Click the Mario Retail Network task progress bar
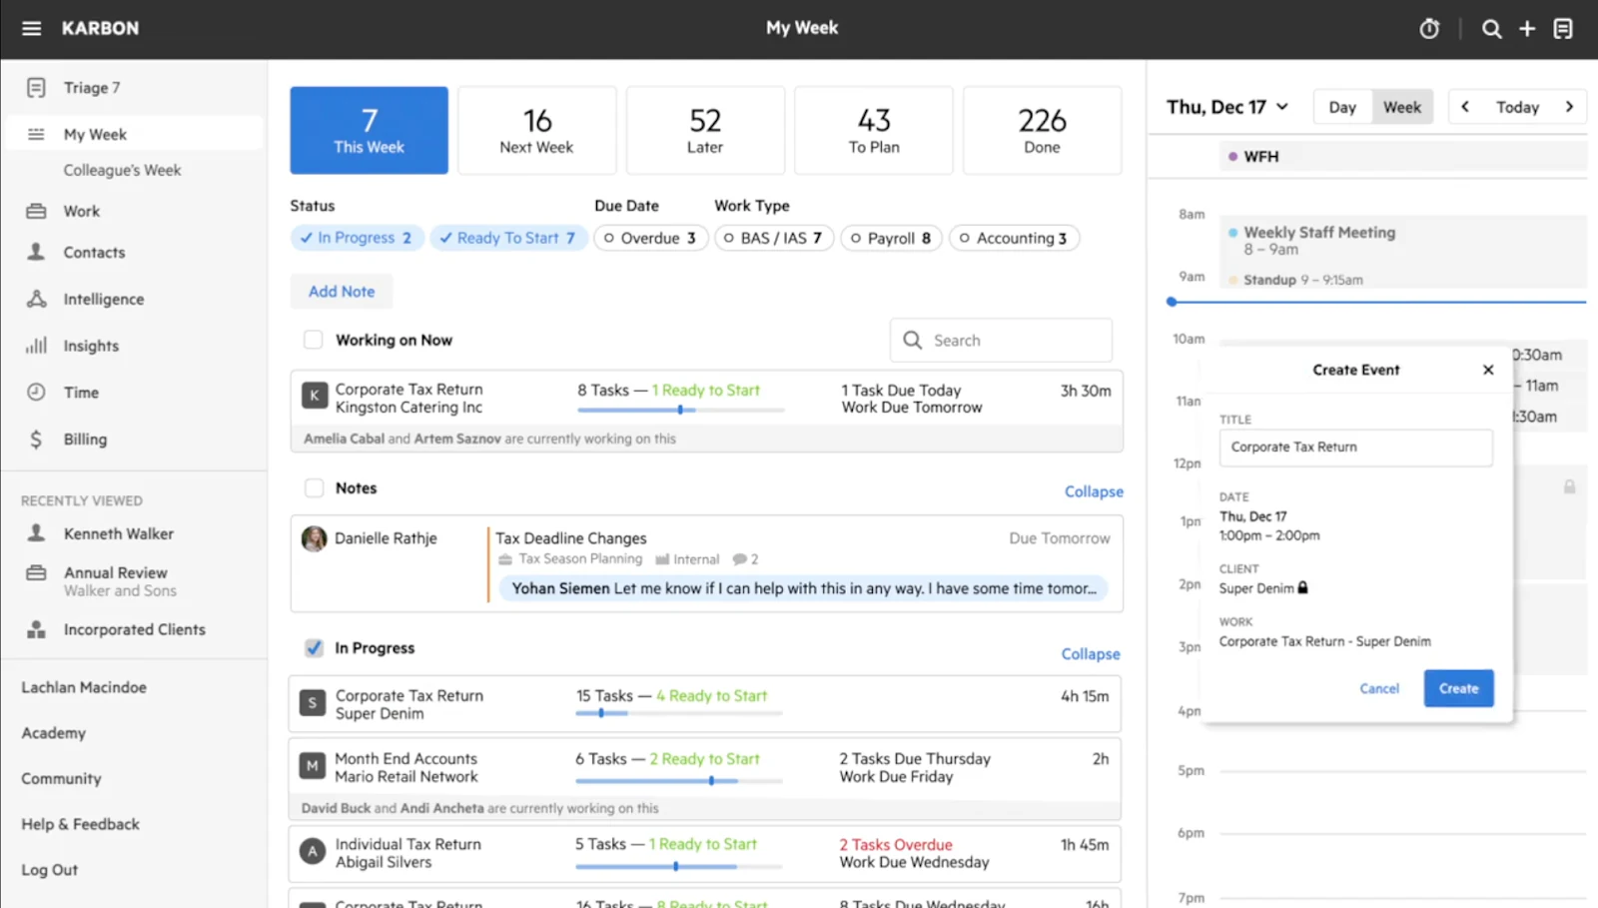Screen dimensions: 1598x908 click(x=678, y=780)
